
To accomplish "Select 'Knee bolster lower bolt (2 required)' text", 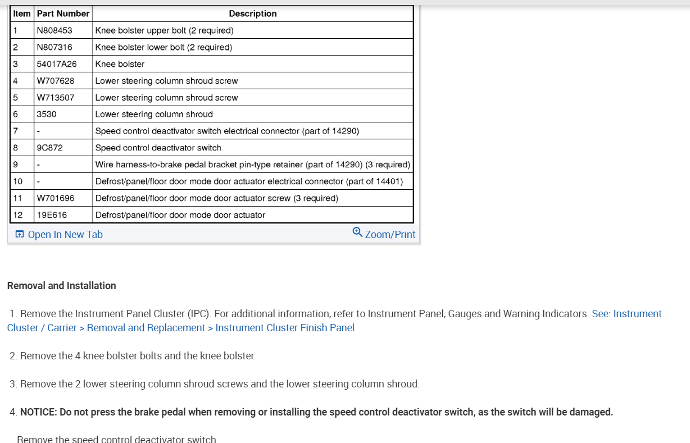I will click(164, 47).
